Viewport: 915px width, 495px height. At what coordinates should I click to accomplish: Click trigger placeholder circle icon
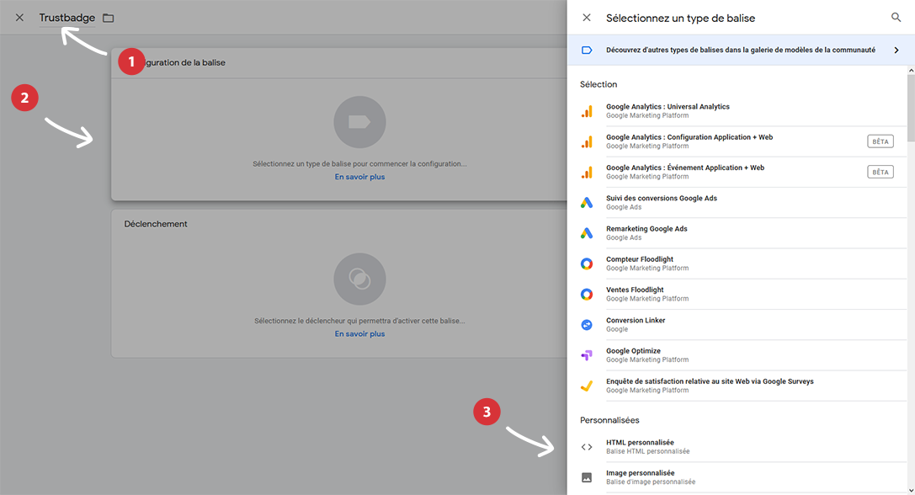(x=359, y=279)
